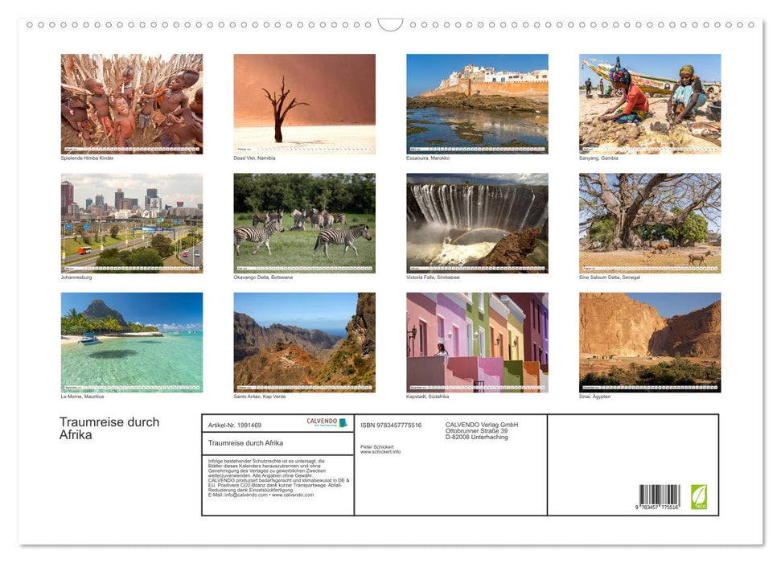The width and height of the screenshot is (781, 563).
Task: Click the mini calendar strip on the Sinai photo
Action: coord(649,387)
